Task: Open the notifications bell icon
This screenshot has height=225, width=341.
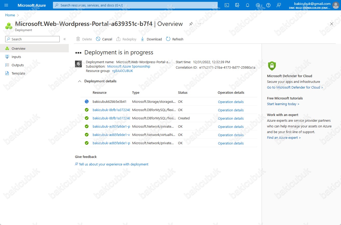Action: pyautogui.click(x=247, y=5)
